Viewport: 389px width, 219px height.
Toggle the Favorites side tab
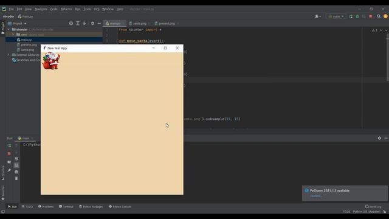click(x=2, y=193)
